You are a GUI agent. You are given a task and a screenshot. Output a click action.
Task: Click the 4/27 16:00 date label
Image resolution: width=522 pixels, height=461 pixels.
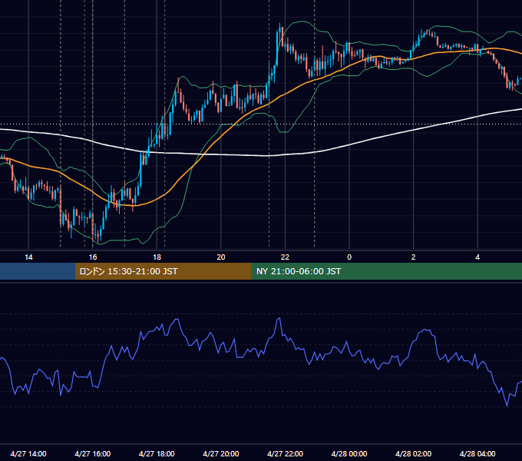93,453
